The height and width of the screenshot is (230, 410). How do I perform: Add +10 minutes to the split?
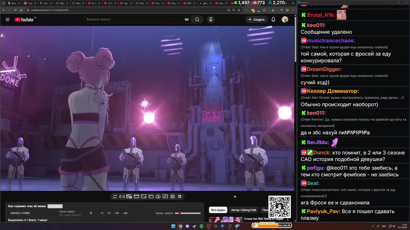[117, 213]
